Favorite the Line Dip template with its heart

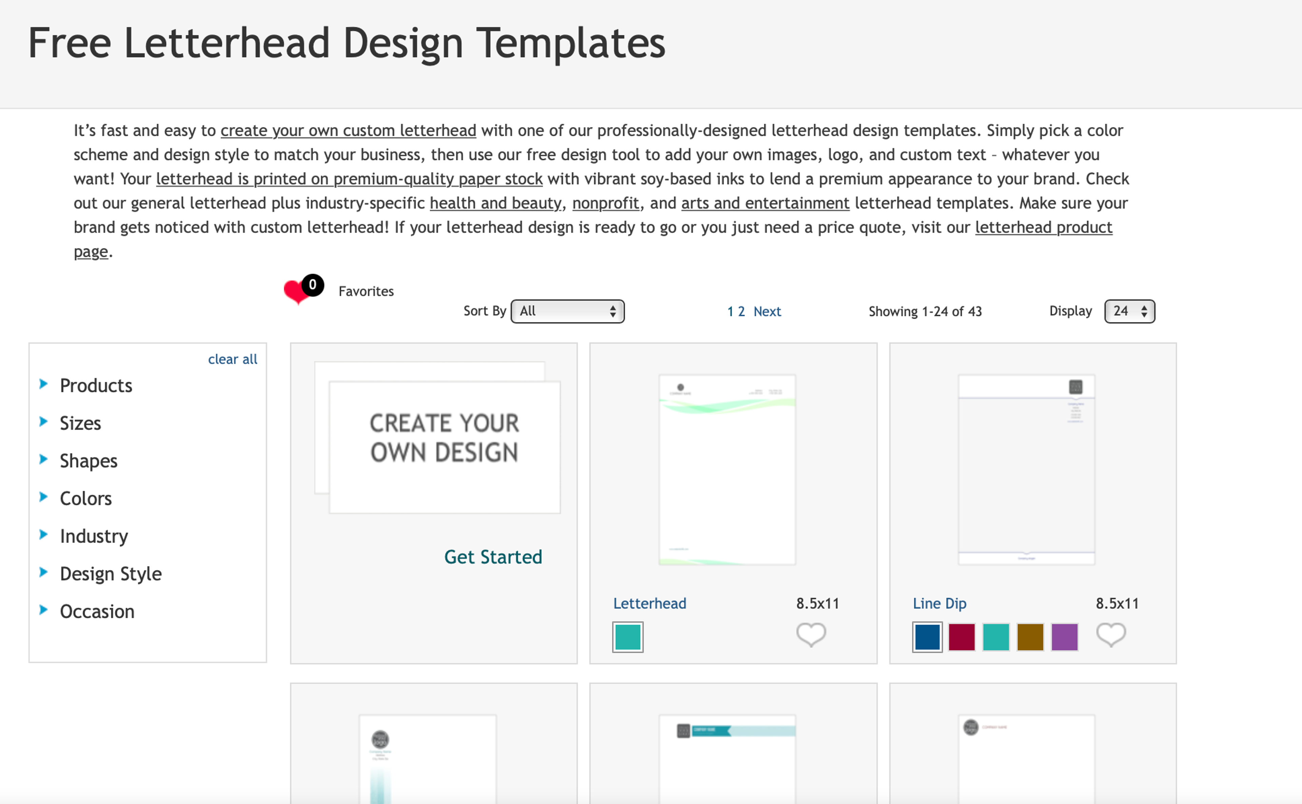1111,635
